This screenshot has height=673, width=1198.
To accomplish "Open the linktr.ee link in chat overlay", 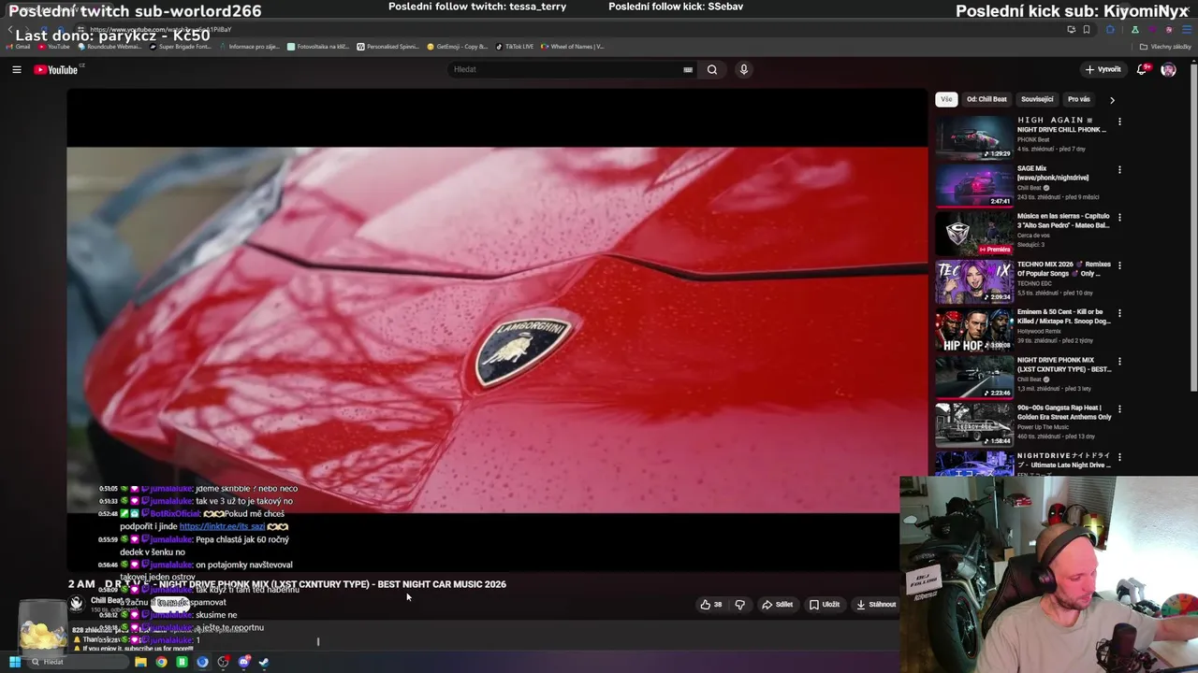I will pos(222,526).
